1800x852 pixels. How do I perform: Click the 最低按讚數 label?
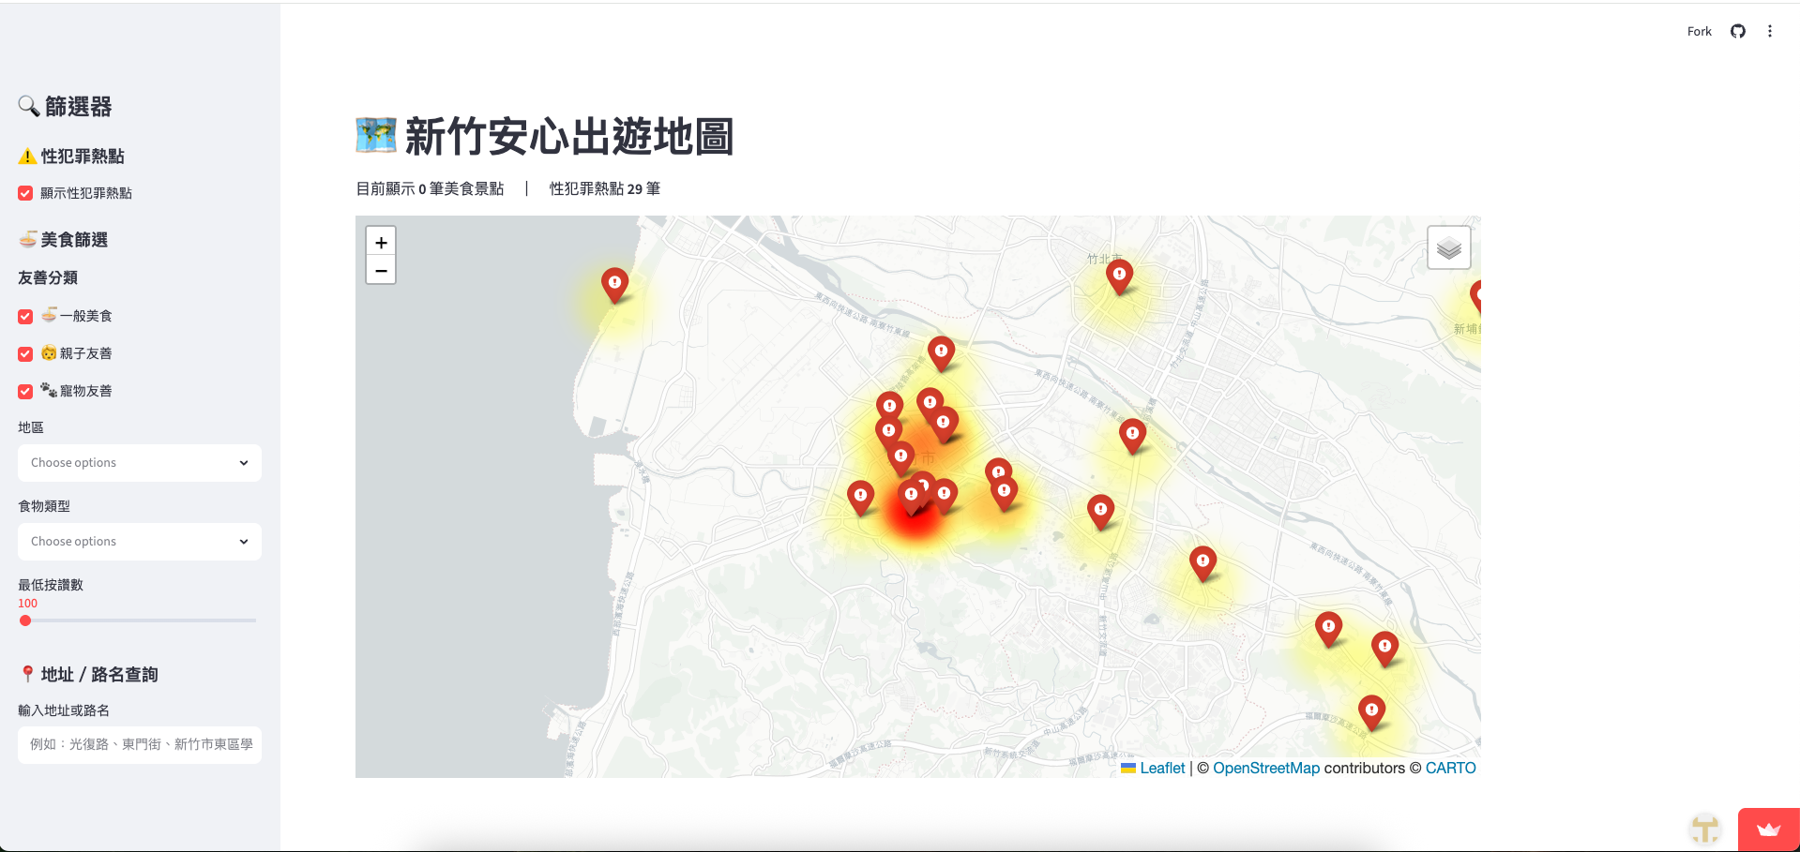click(x=51, y=584)
